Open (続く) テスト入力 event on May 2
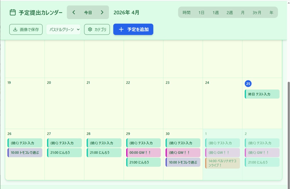The image size is (290, 189). (262, 143)
